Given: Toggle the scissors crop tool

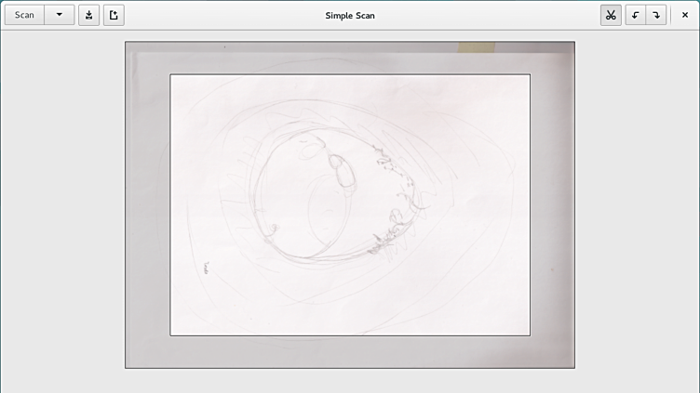Looking at the screenshot, I should (611, 15).
